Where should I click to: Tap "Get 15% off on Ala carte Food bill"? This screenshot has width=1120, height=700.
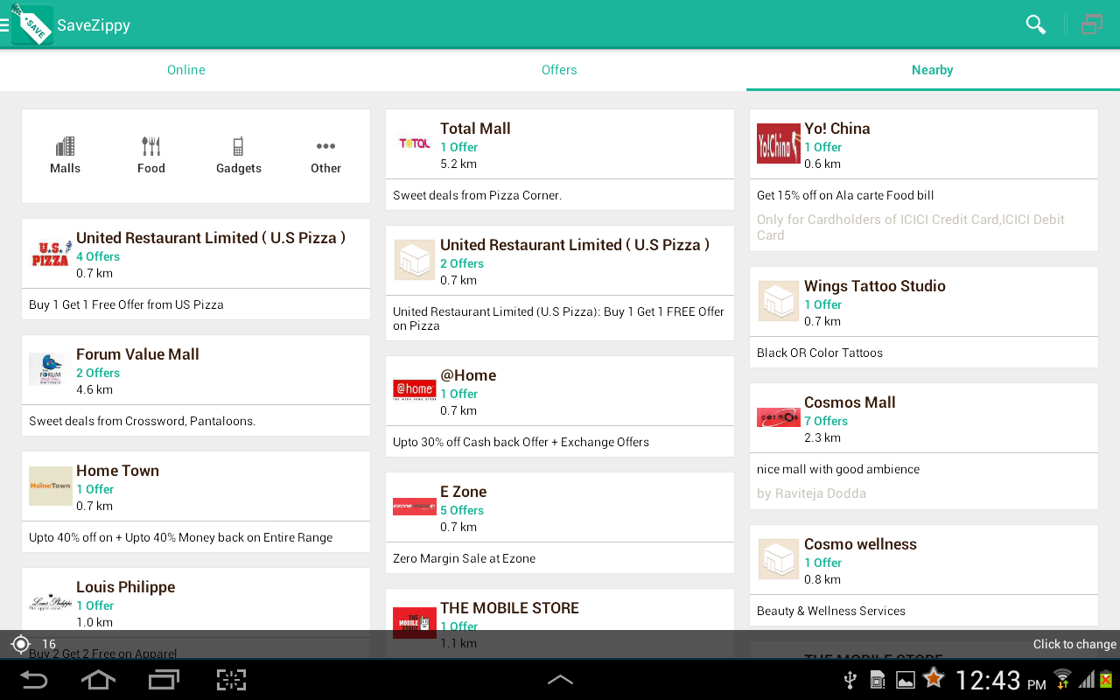coord(845,195)
